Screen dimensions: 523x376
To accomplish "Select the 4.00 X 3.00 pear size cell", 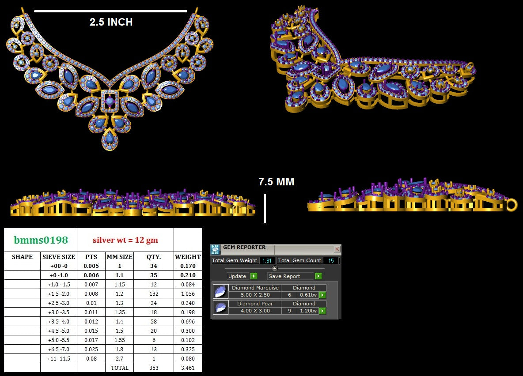I will point(255,311).
